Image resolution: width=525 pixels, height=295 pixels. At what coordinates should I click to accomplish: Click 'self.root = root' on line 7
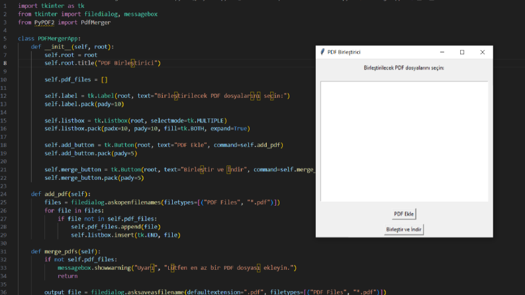point(71,55)
